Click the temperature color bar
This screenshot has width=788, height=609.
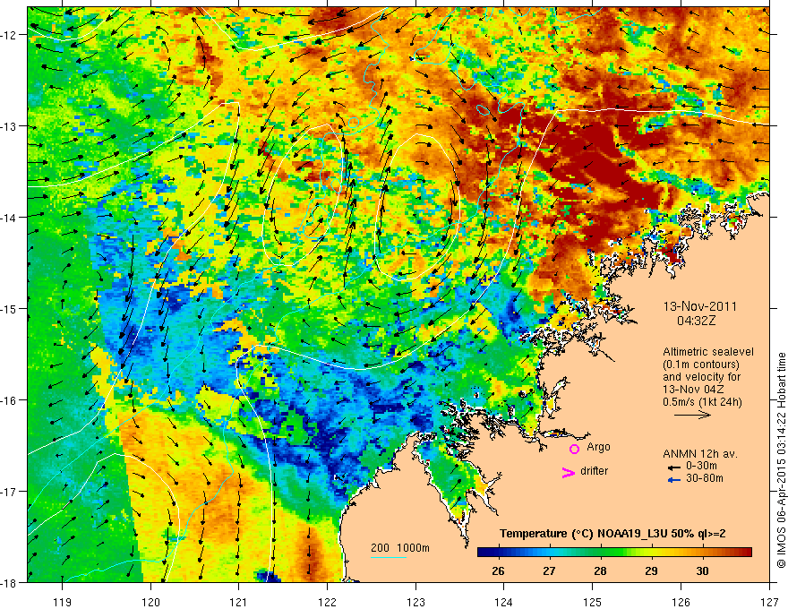614,552
